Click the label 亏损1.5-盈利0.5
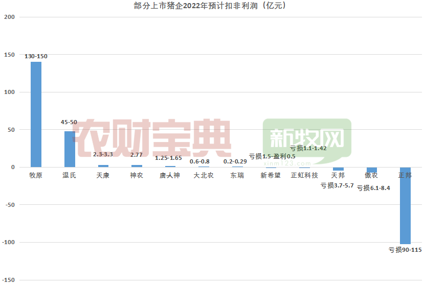The height and width of the screenshot is (285, 424). click(272, 156)
